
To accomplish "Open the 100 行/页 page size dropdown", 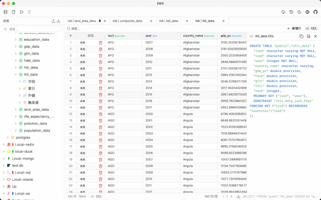I will (x=211, y=196).
